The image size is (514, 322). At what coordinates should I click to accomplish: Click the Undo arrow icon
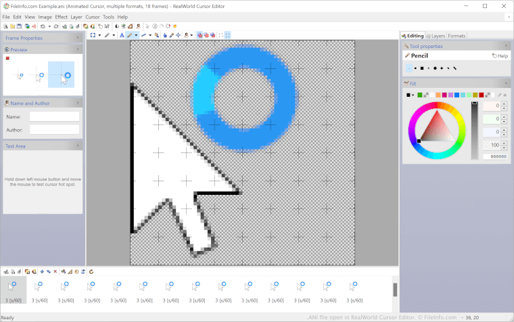tap(42, 26)
